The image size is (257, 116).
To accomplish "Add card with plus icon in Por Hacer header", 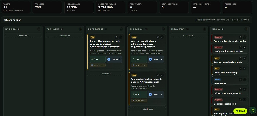I will click(x=80, y=29).
